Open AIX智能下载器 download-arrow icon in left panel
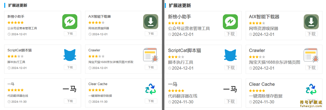326x110 pixels. [x=151, y=21]
